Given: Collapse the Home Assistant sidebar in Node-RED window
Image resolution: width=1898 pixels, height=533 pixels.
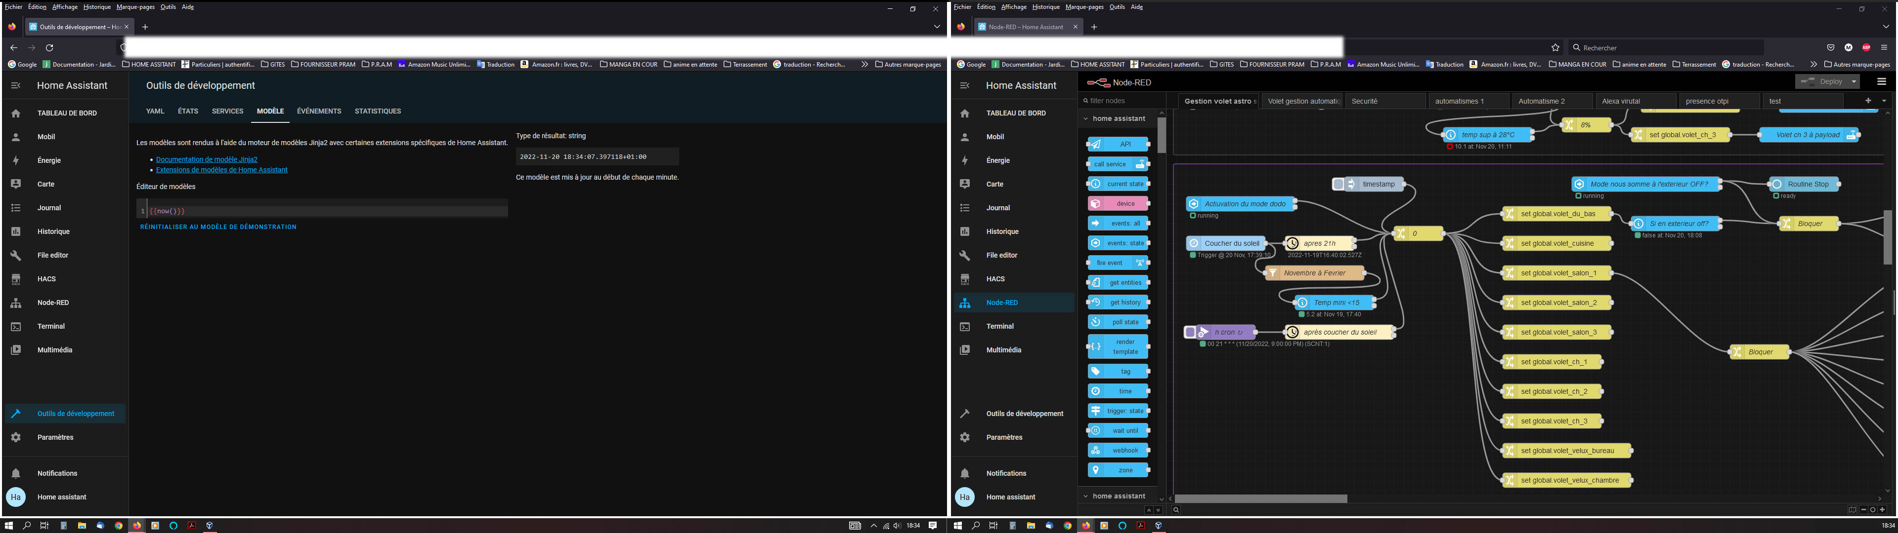Looking at the screenshot, I should tap(964, 85).
